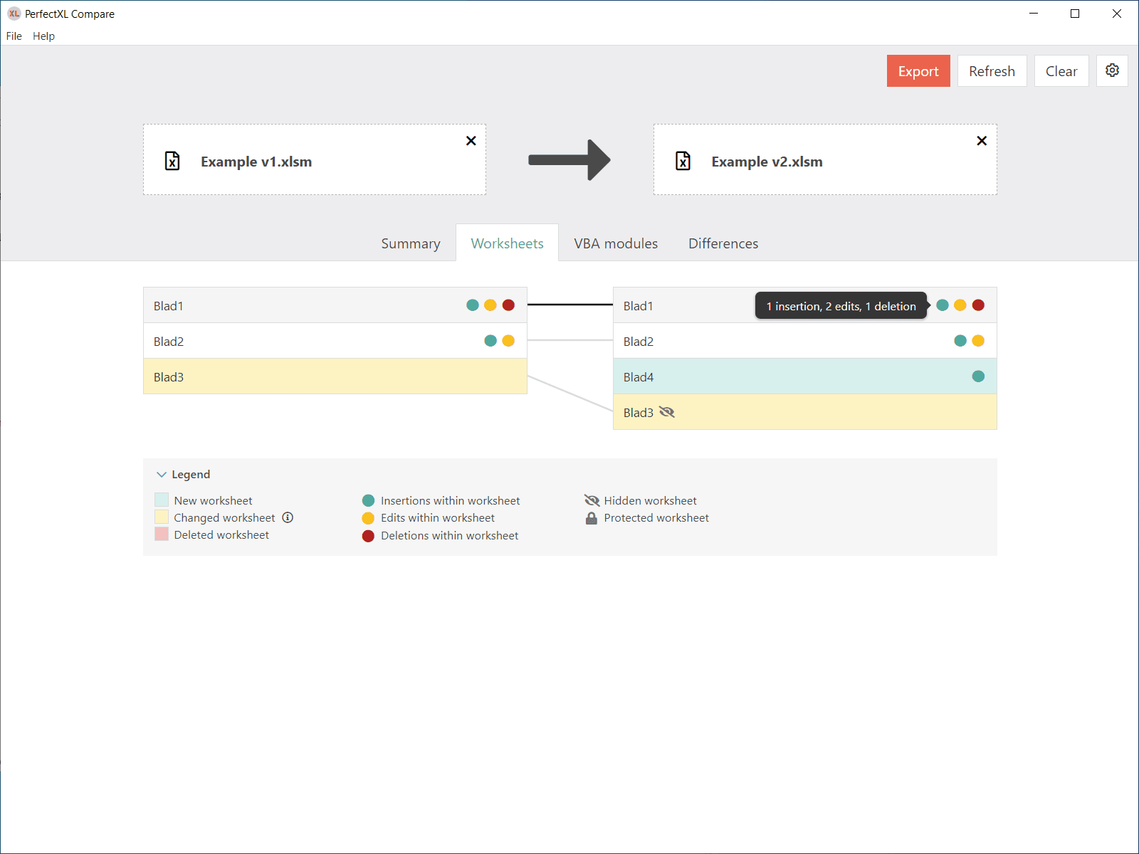Click yellow edits dot on left Blad2
Viewport: 1139px width, 854px height.
coord(508,341)
